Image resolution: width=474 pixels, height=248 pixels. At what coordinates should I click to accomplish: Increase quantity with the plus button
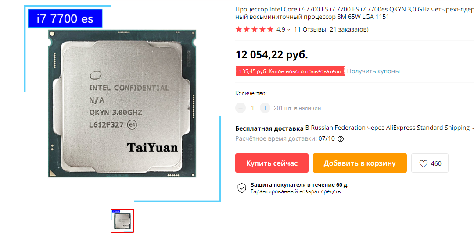[x=265, y=108]
